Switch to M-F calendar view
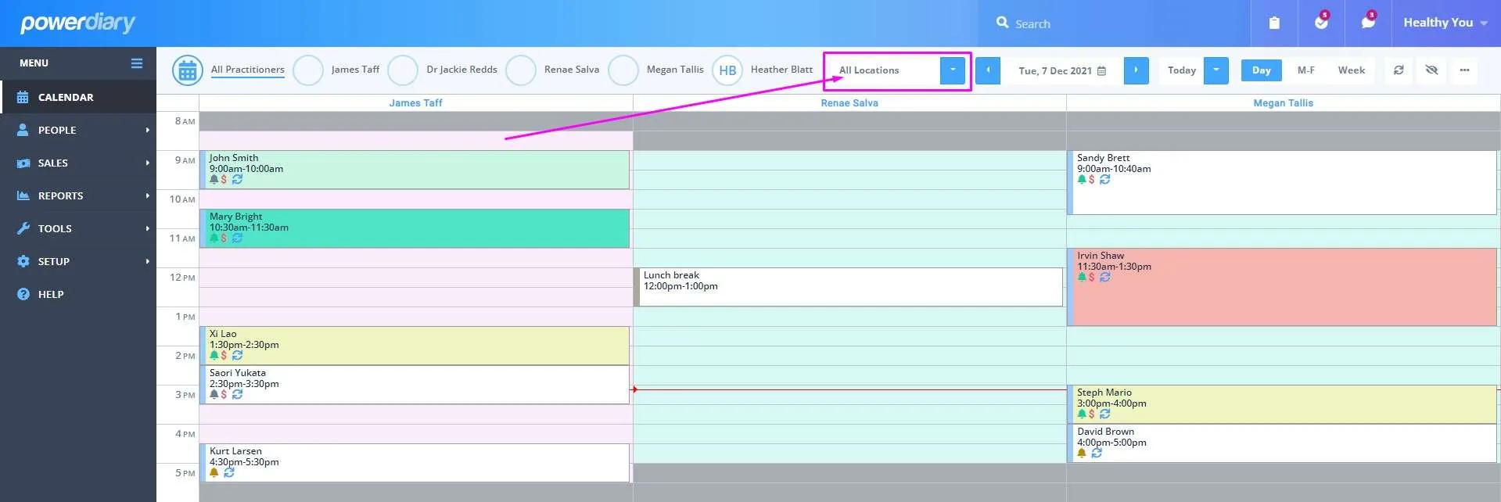Viewport: 1501px width, 502px height. [x=1305, y=70]
